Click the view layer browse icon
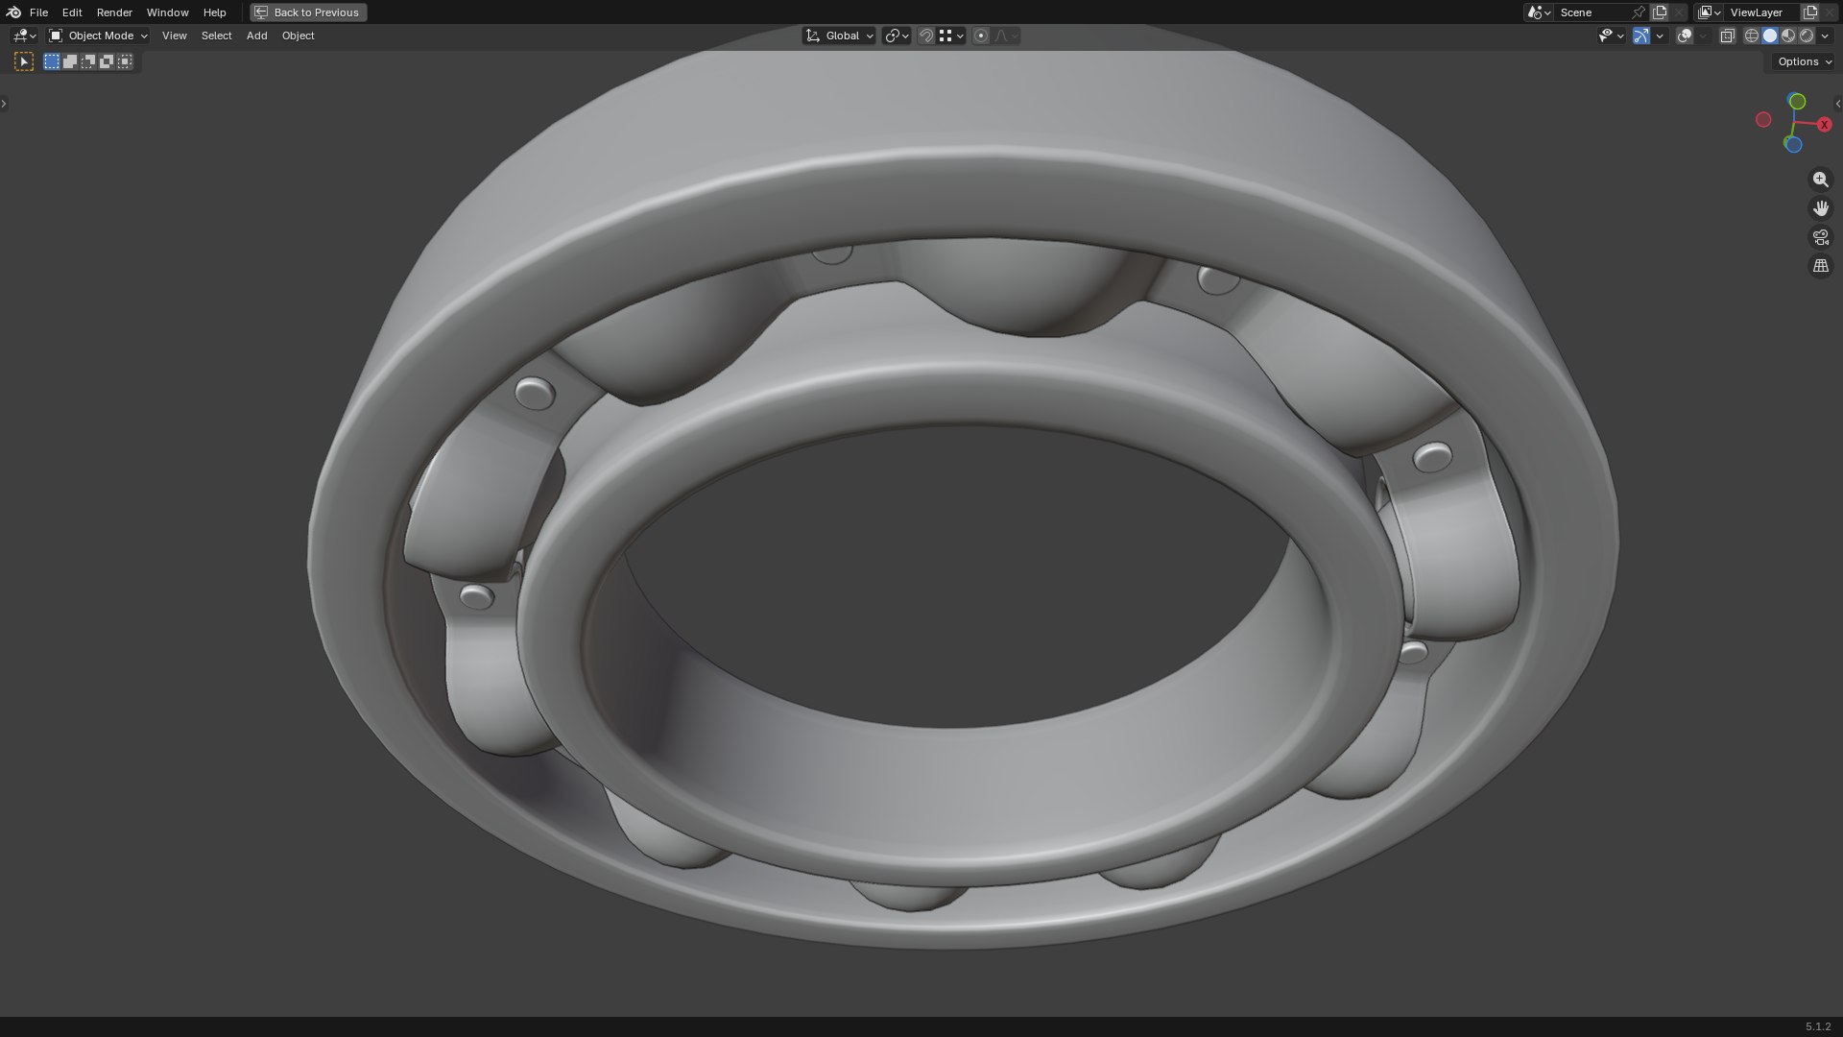 [x=1710, y=12]
